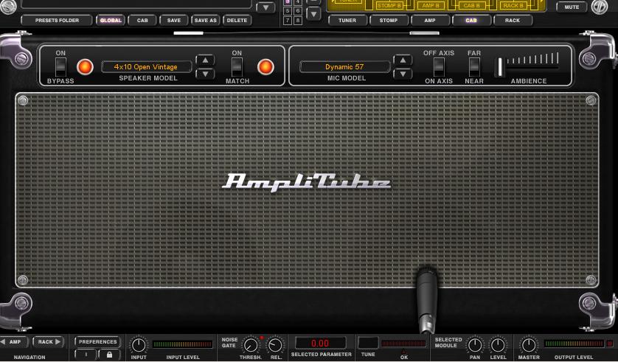
Task: Open the 4x10 Open Vintage speaker selector
Action: click(x=146, y=67)
